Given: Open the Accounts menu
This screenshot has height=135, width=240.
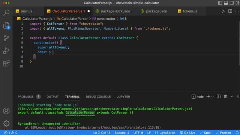Looking at the screenshot, I should (x=6, y=111).
